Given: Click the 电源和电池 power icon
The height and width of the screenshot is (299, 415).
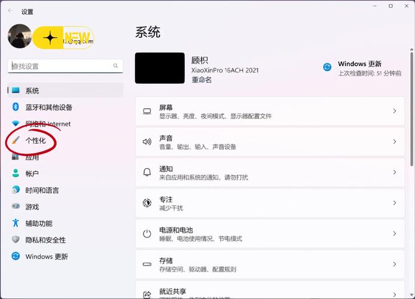Looking at the screenshot, I should tap(147, 234).
